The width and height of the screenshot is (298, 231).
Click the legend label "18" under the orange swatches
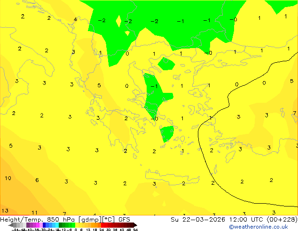(x=95, y=230)
